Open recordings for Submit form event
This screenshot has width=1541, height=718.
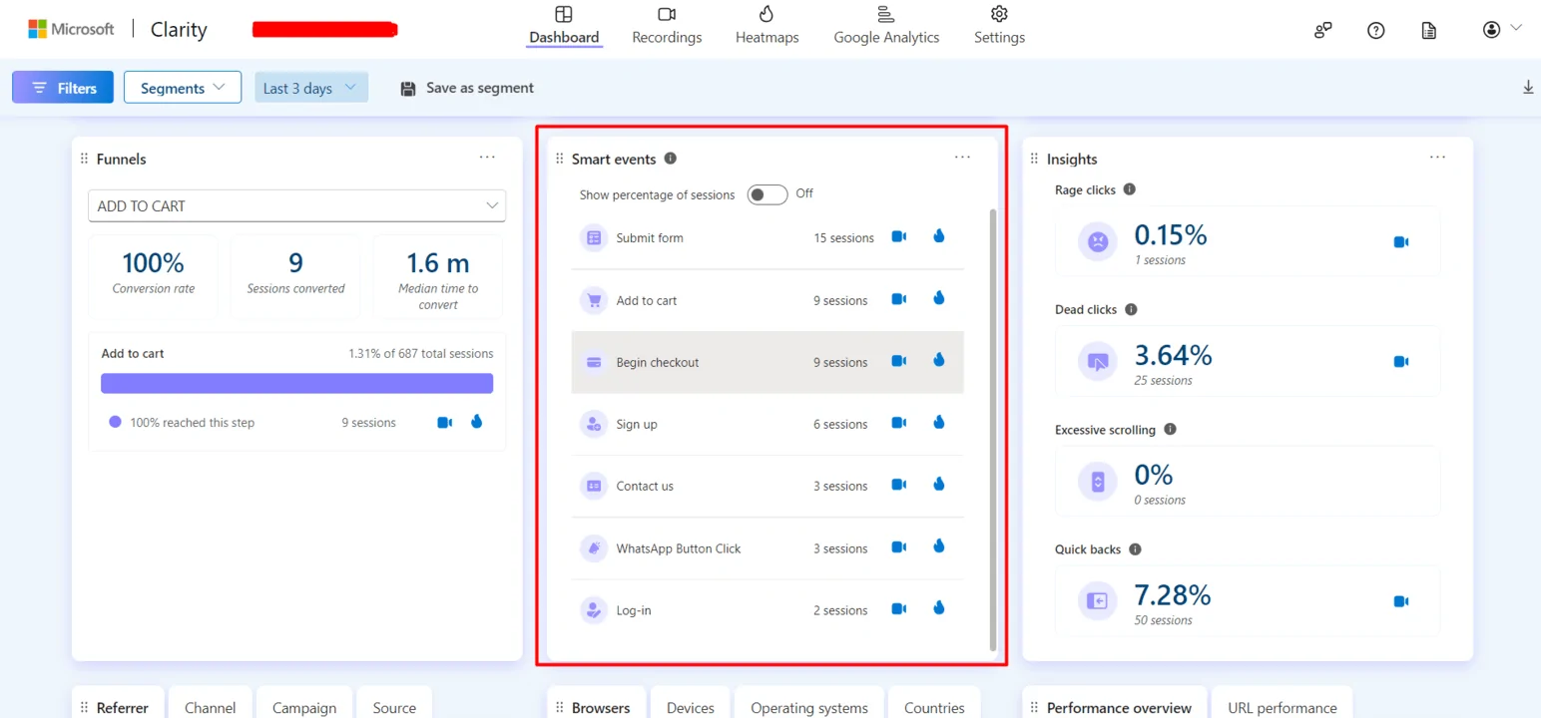tap(898, 237)
